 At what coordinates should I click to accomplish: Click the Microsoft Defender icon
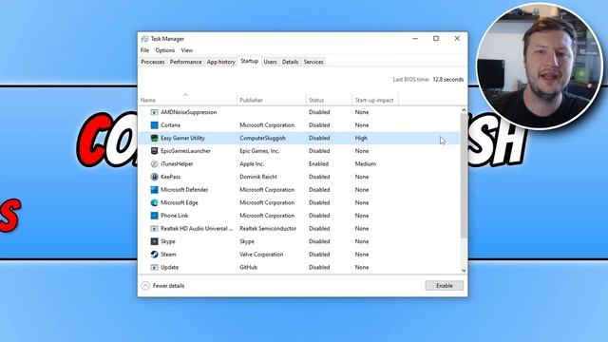click(154, 190)
